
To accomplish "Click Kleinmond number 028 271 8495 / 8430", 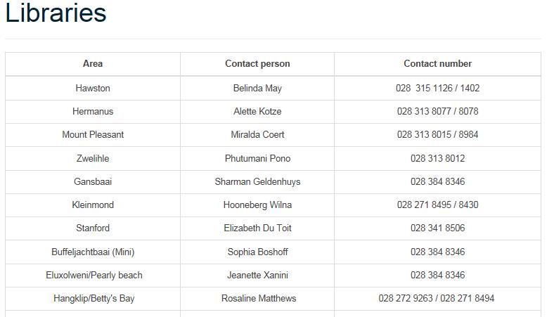I will coord(437,205).
